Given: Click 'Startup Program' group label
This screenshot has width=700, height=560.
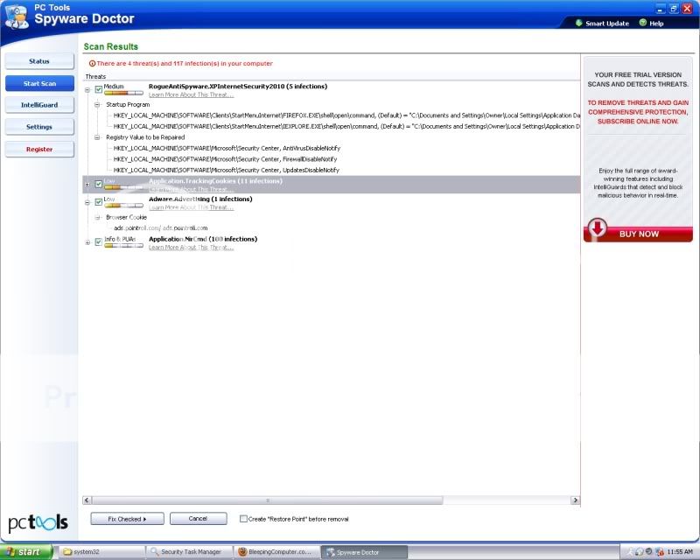Looking at the screenshot, I should (x=128, y=104).
